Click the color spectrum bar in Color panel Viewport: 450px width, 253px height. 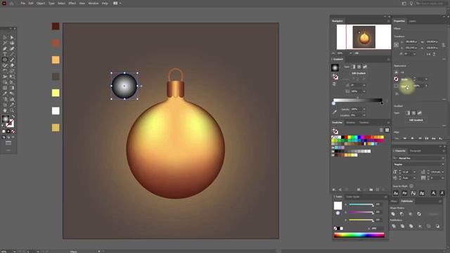359,235
